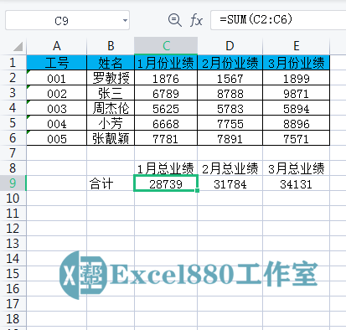The height and width of the screenshot is (330, 346).
Task: Click cell with value 5783
Action: [230, 108]
